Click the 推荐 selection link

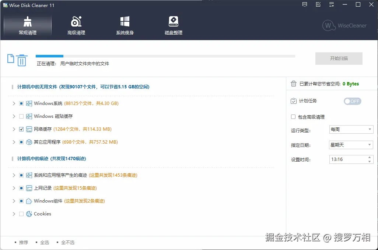[24, 243]
